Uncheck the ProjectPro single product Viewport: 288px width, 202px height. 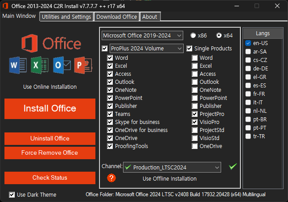point(194,114)
